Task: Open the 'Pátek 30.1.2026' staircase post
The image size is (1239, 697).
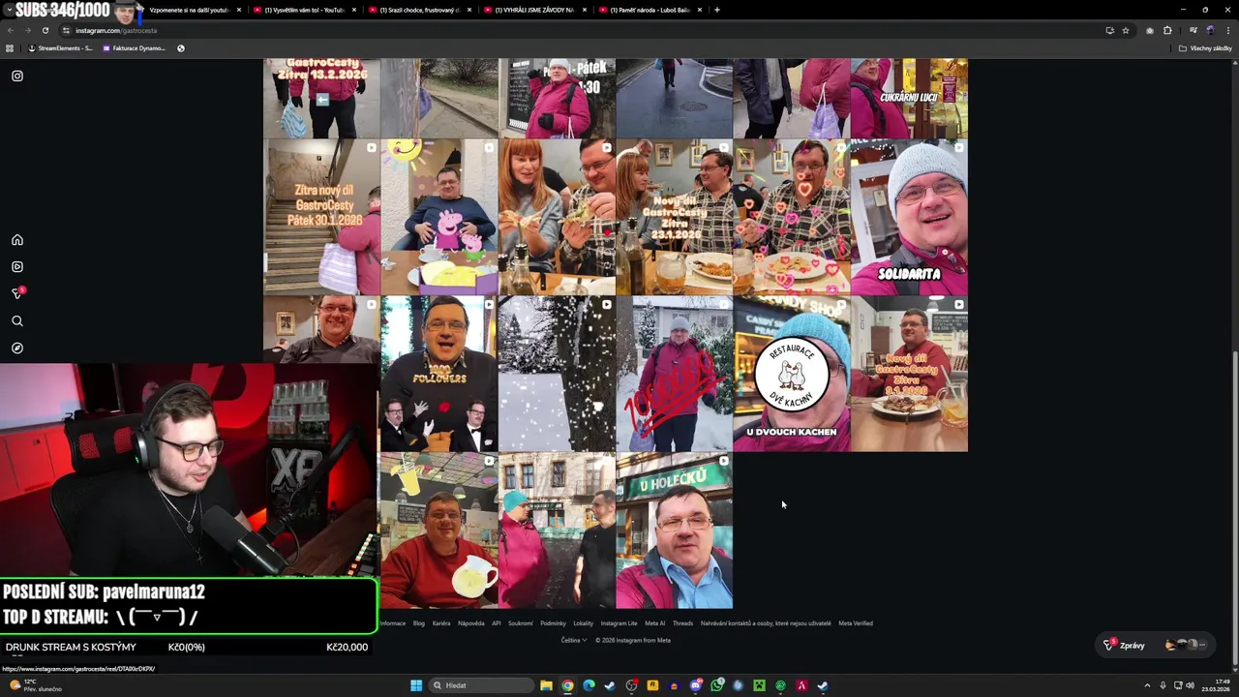Action: click(x=321, y=217)
